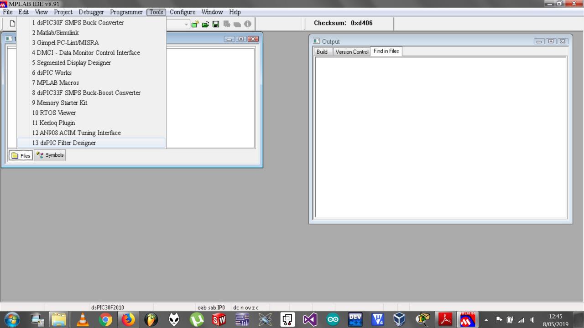Viewport: 584px width, 328px height.
Task: Open the toolbar build configuration dropdown
Action: [185, 24]
